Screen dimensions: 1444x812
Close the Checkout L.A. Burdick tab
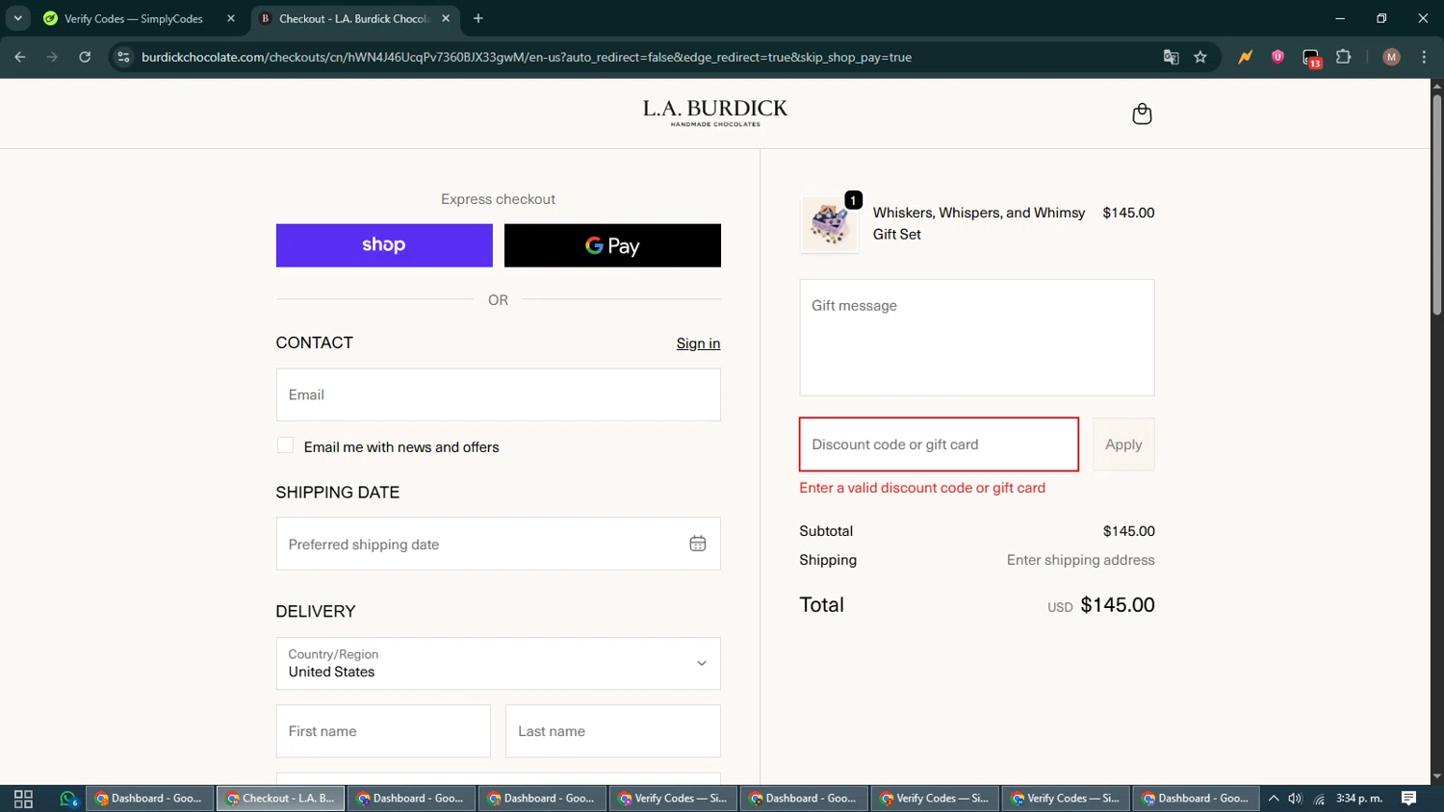tap(446, 18)
